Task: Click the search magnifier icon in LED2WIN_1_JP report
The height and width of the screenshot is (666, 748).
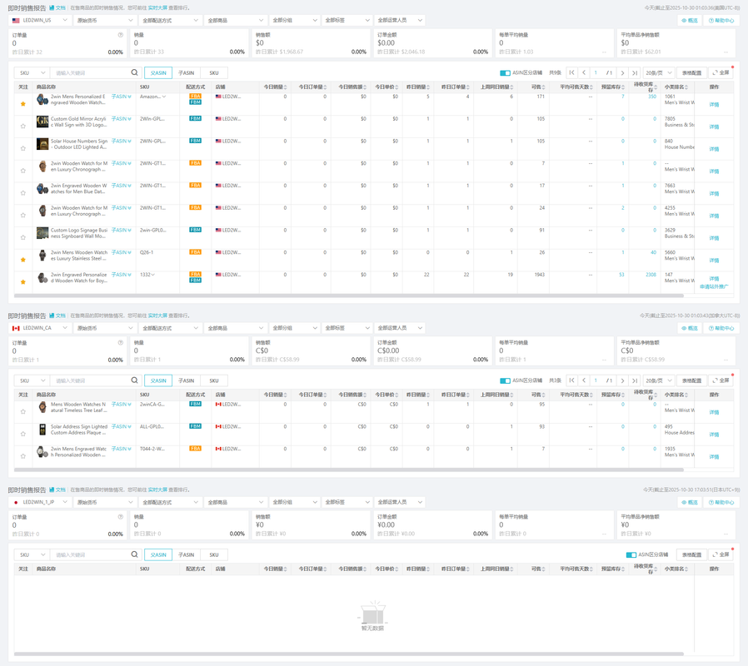Action: (135, 554)
